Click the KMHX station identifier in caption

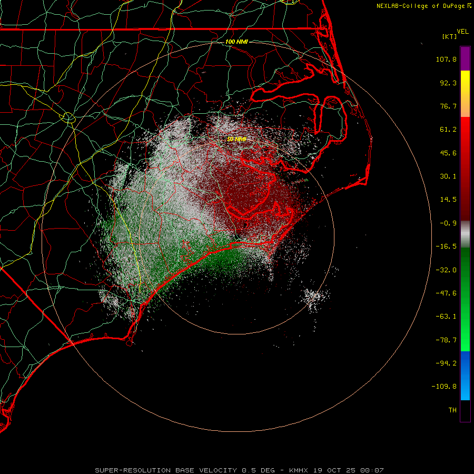pos(299,470)
